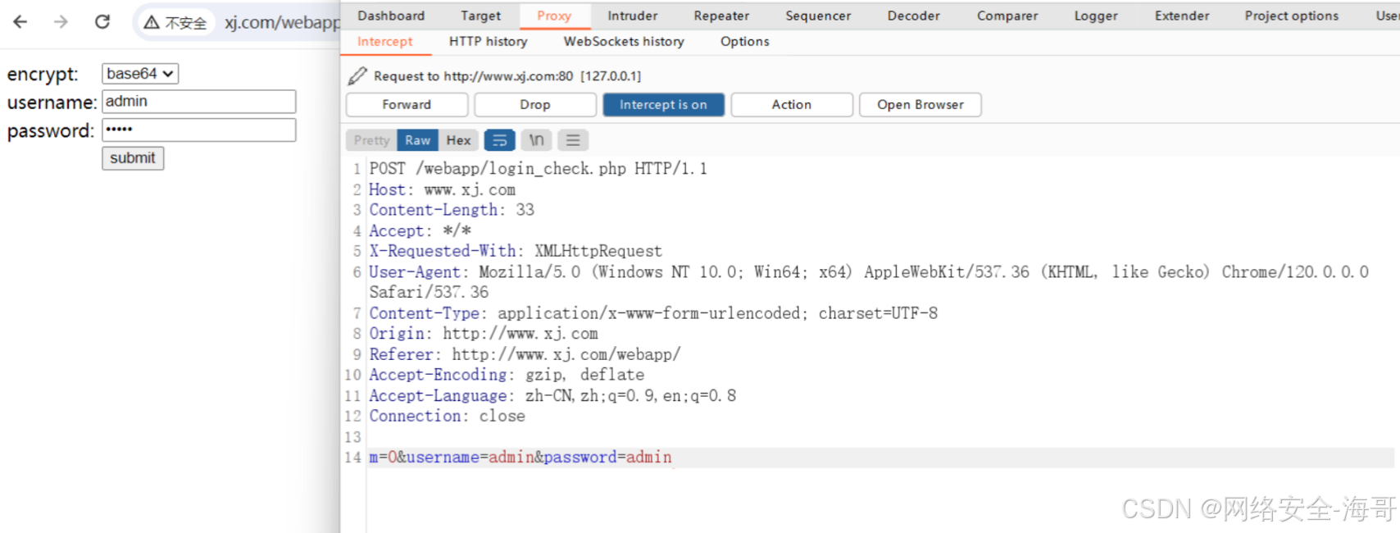
Task: Click the password input field
Action: tap(199, 130)
